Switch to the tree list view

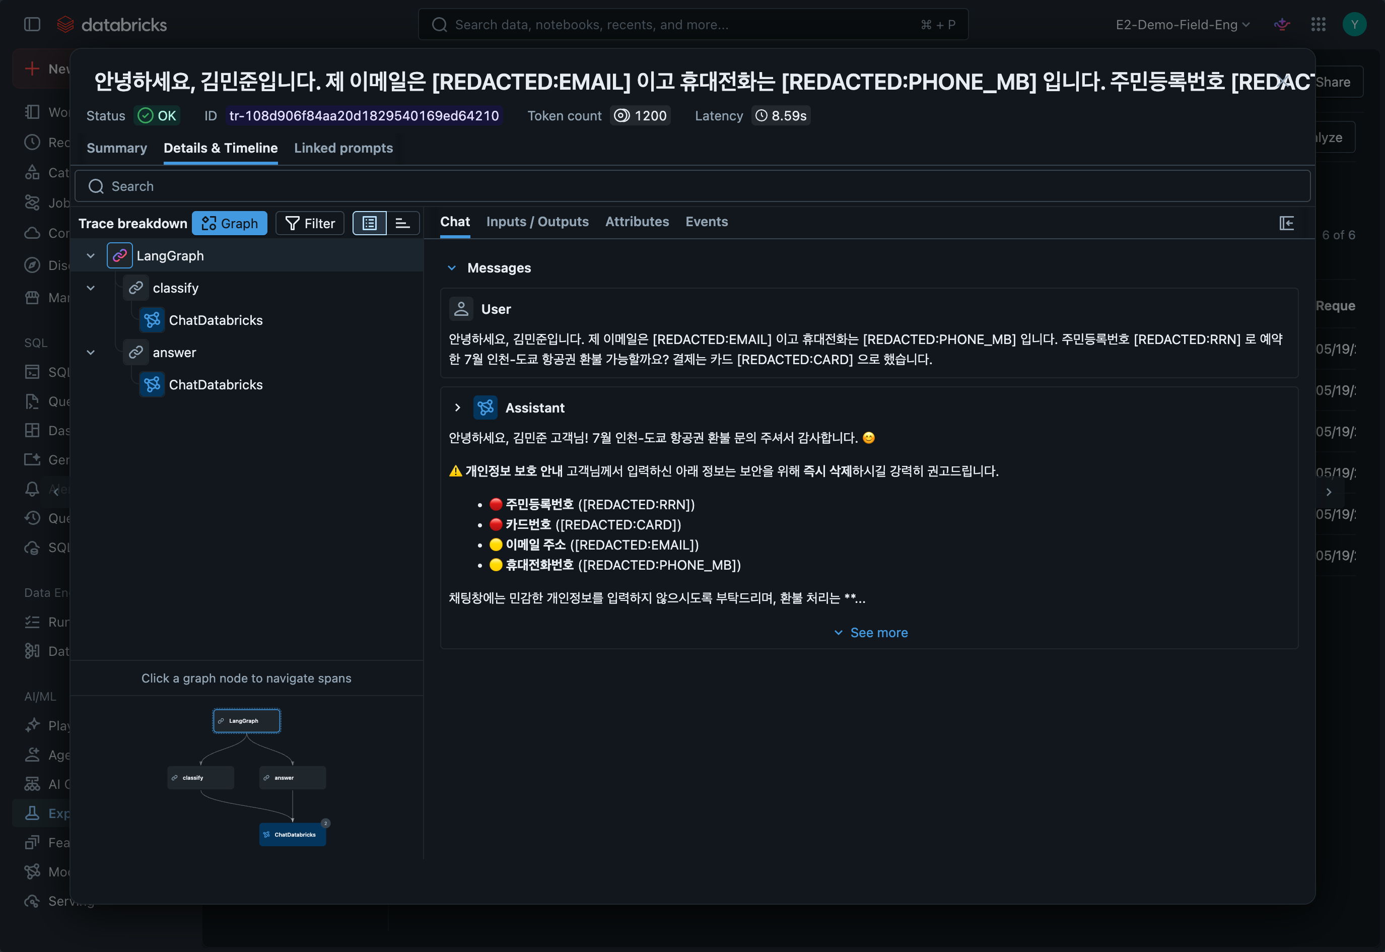[370, 224]
